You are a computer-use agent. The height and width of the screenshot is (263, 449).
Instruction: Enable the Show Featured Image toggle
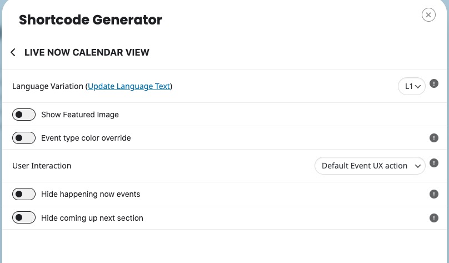(x=24, y=115)
